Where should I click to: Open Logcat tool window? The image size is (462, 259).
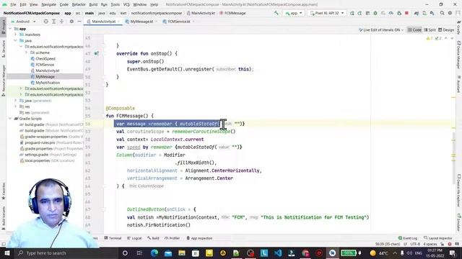click(x=134, y=238)
